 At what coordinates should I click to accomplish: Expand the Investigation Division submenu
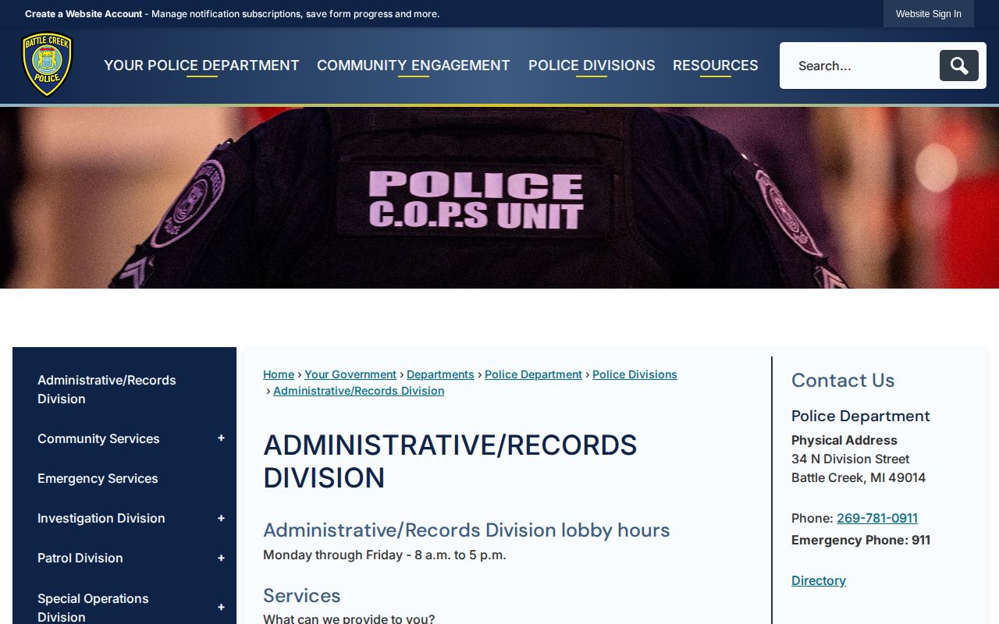coord(221,518)
